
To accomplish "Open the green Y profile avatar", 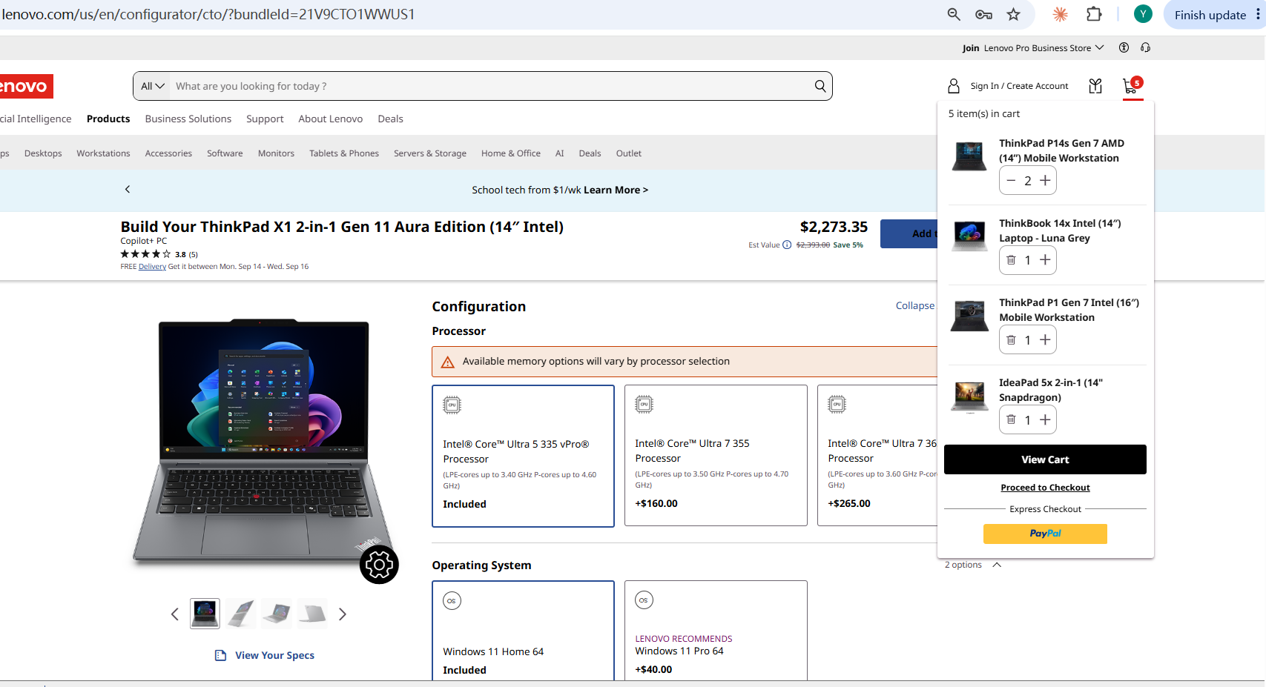I will coord(1143,14).
